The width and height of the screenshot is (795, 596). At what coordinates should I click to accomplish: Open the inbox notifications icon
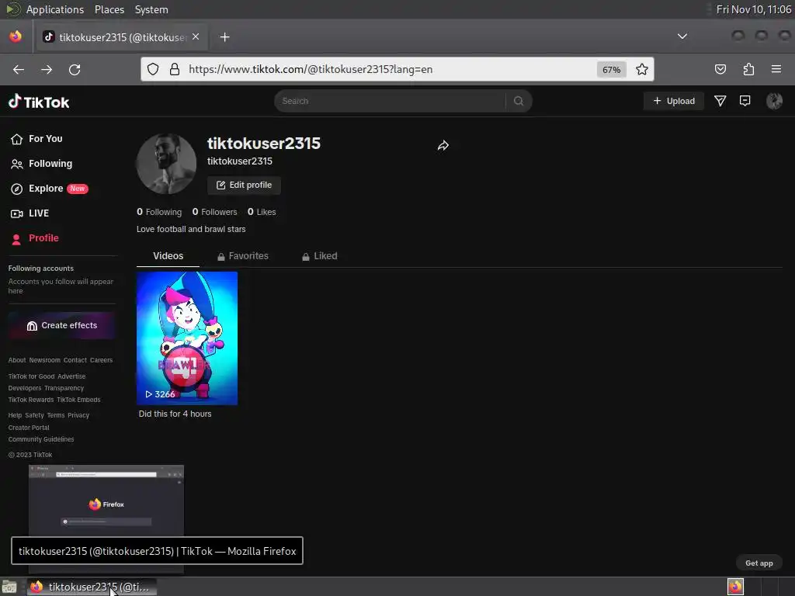(x=745, y=101)
